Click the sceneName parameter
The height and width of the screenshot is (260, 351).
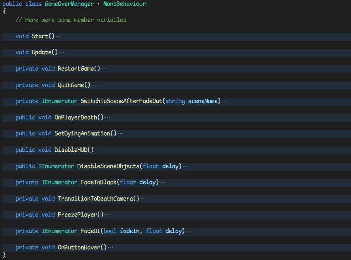pyautogui.click(x=203, y=101)
